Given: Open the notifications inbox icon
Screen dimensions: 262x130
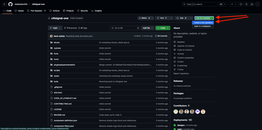Looking at the screenshot, I should coord(252,4).
